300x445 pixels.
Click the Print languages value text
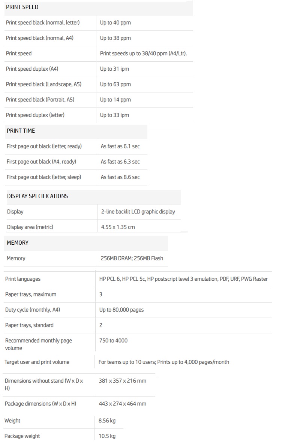[x=183, y=279]
